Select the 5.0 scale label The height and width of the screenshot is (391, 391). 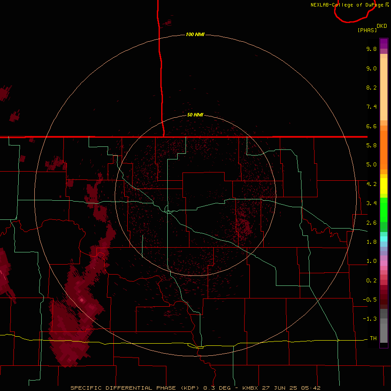[371, 165]
